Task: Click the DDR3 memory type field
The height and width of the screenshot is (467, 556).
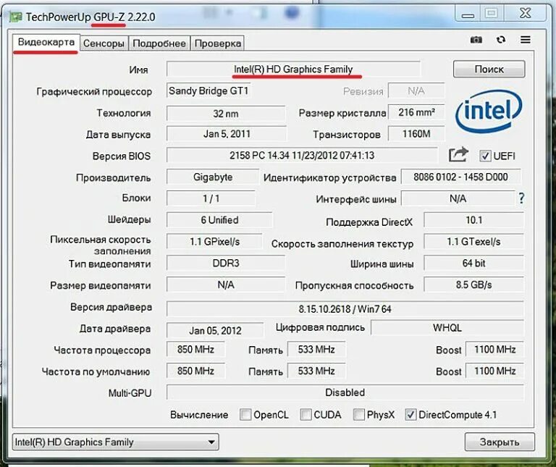Action: [x=226, y=263]
